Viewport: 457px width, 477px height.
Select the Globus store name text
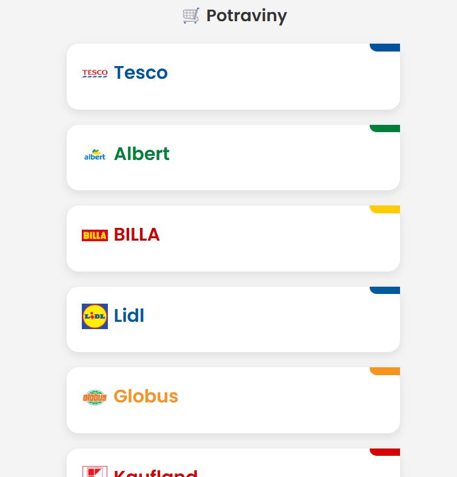point(146,396)
